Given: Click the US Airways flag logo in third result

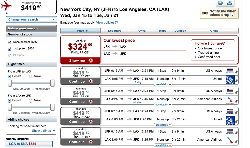Looking at the screenshot, I should pyautogui.click(x=230, y=111).
